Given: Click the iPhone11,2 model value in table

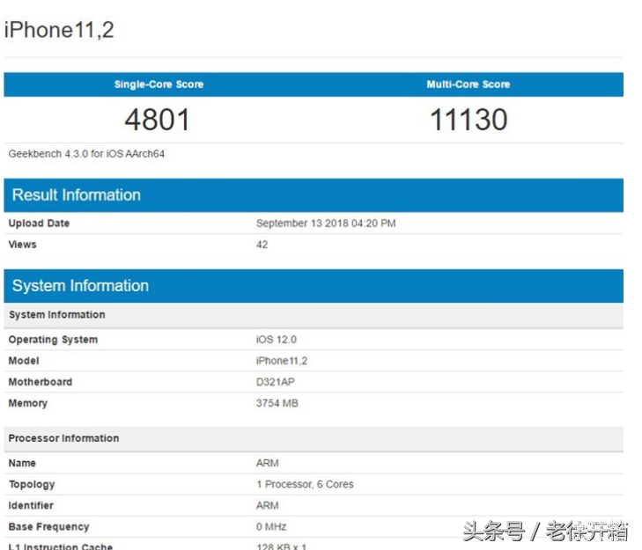Looking at the screenshot, I should [x=282, y=361].
